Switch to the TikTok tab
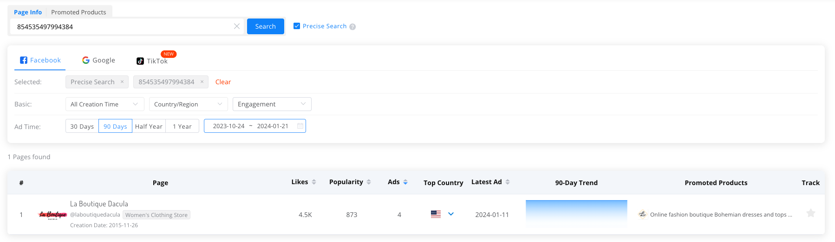This screenshot has width=835, height=242. click(x=152, y=61)
